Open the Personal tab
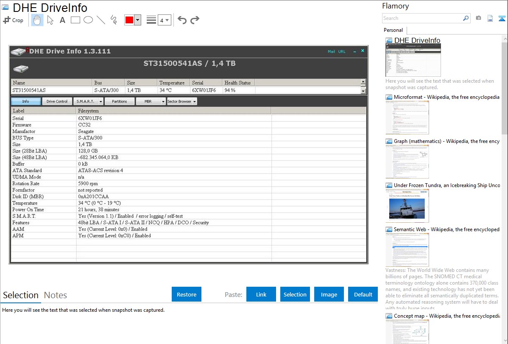This screenshot has width=508, height=344. point(394,30)
